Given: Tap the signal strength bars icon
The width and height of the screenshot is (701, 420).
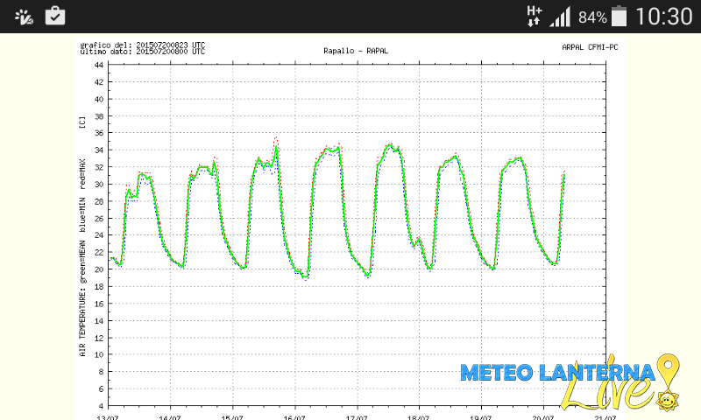Looking at the screenshot, I should coord(560,17).
